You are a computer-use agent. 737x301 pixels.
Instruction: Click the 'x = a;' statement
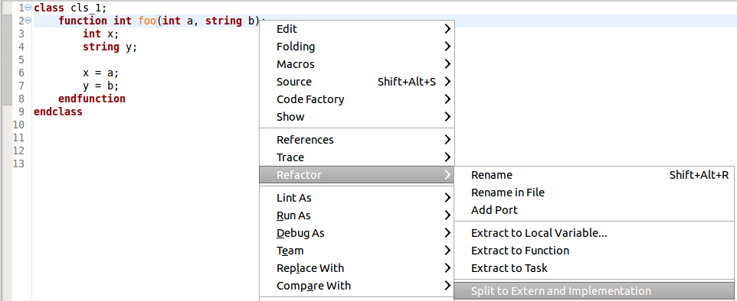tap(101, 73)
